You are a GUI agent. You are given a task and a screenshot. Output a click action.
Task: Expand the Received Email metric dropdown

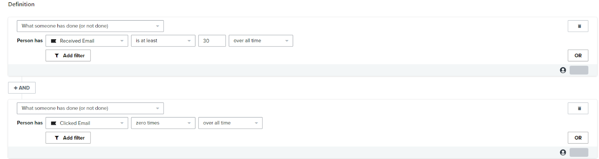(x=87, y=41)
